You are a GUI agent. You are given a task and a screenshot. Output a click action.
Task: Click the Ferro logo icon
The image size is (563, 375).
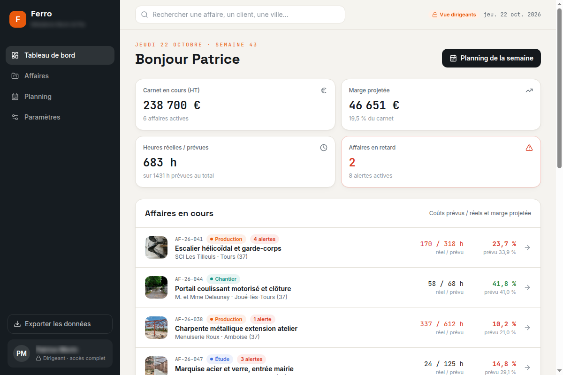tap(18, 19)
